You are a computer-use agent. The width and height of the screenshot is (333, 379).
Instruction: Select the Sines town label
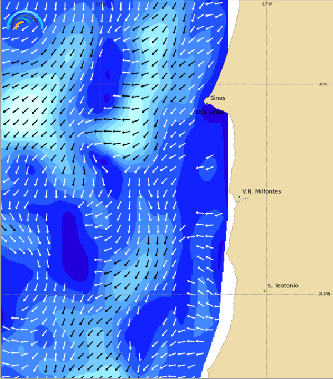click(218, 98)
